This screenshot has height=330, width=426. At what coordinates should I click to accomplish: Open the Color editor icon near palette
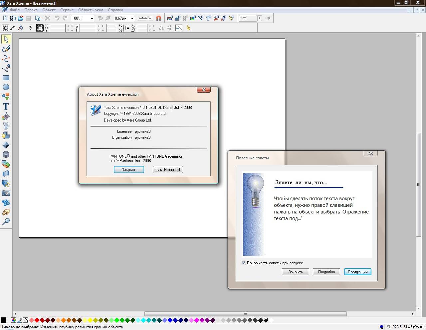point(14,320)
